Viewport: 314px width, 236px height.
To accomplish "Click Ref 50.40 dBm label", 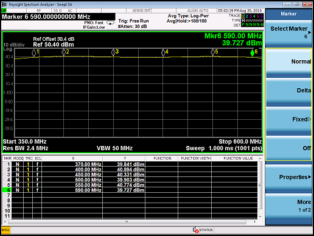I will click(x=54, y=44).
